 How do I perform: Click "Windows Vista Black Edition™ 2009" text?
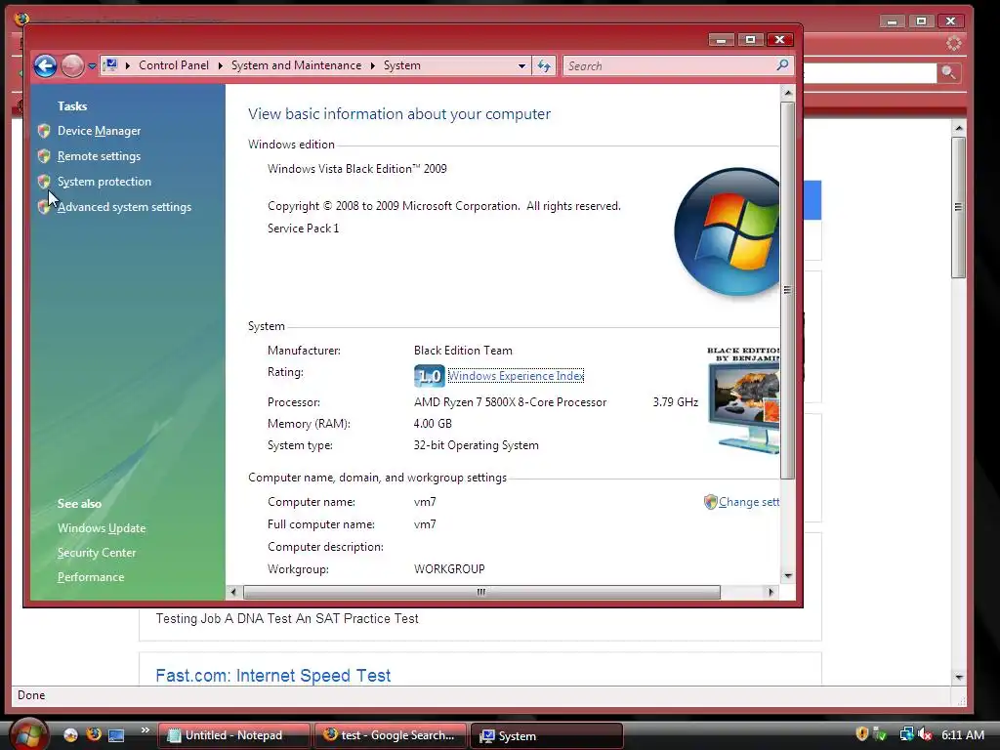coord(357,169)
